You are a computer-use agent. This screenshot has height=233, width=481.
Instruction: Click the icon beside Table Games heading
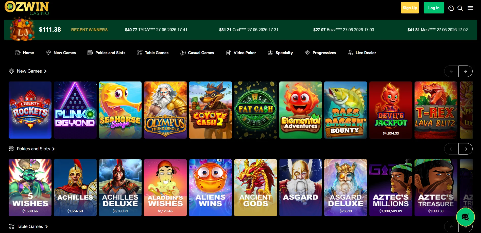click(x=11, y=226)
